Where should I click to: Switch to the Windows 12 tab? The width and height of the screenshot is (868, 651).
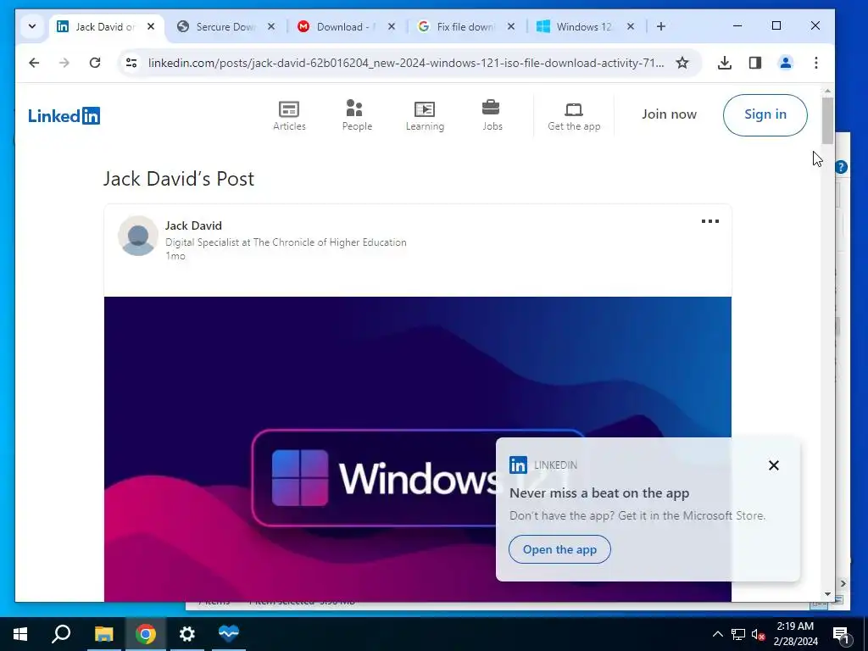pyautogui.click(x=586, y=26)
